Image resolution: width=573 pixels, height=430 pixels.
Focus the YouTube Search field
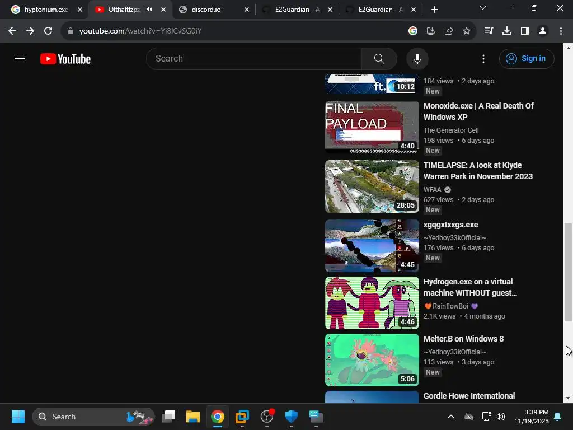point(254,58)
